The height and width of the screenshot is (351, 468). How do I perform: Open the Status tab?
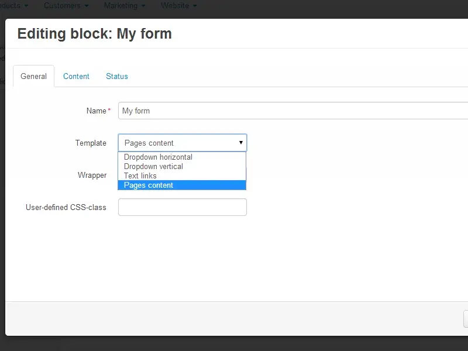pyautogui.click(x=116, y=77)
